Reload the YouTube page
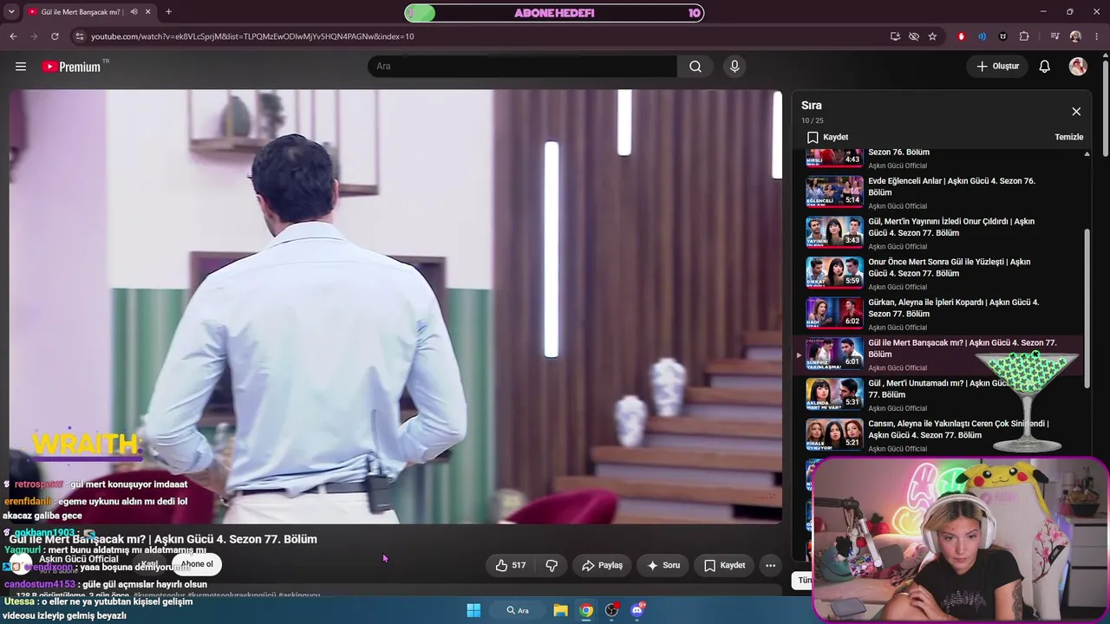The width and height of the screenshot is (1110, 624). pos(55,36)
